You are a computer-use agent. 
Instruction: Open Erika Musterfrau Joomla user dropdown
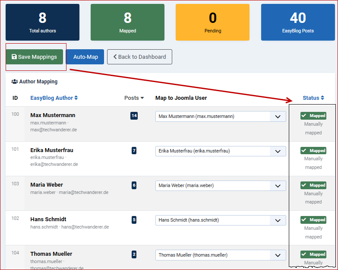[221, 151]
